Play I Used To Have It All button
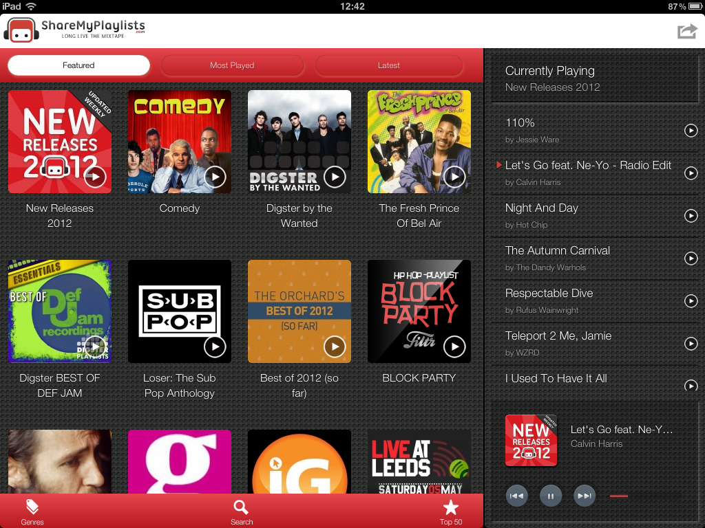This screenshot has width=705, height=528. tap(691, 385)
